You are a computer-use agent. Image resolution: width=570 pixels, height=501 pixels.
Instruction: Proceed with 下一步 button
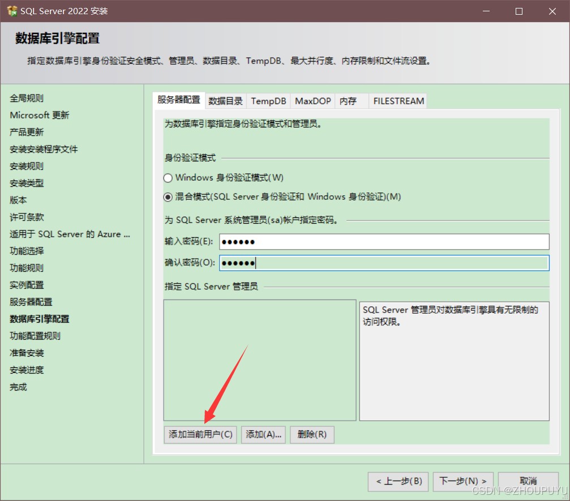pos(463,481)
